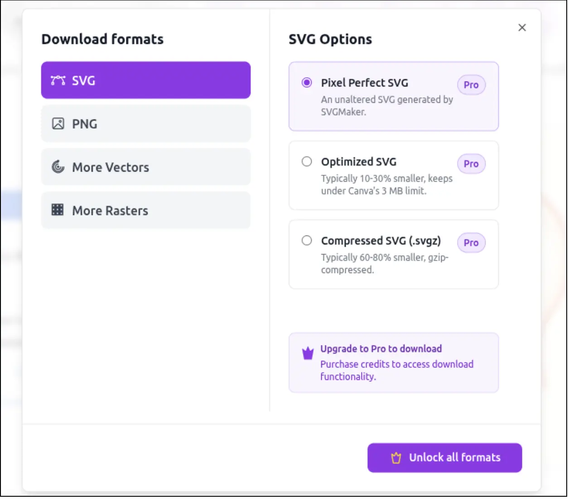Select the SVG format bezier-curve icon
Viewport: 569px width, 499px height.
pos(58,80)
